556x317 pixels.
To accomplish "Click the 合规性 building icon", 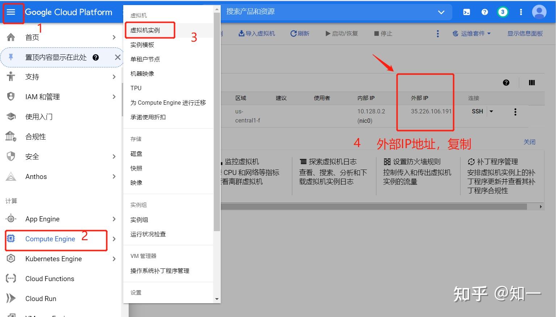I will pyautogui.click(x=11, y=136).
